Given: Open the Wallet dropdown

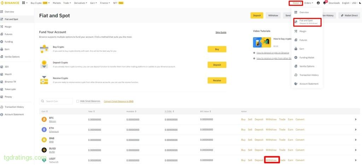Looking at the screenshot, I should coord(297,3).
